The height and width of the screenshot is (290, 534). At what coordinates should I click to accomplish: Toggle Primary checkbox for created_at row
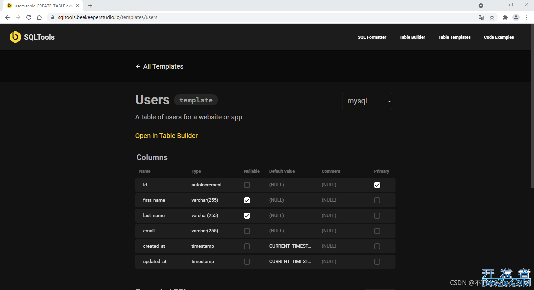[377, 246]
